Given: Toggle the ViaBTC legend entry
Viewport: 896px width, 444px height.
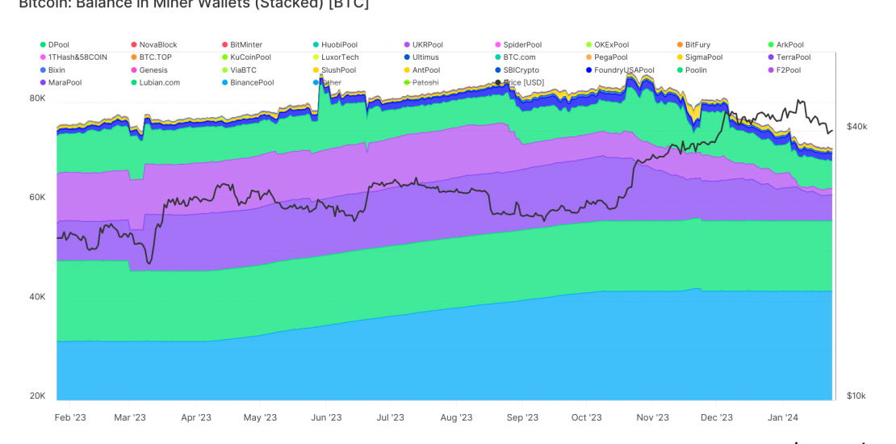Looking at the screenshot, I should [x=243, y=70].
